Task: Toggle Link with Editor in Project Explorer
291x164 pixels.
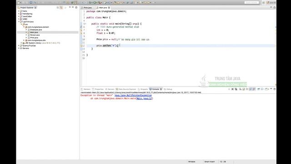Action: click(x=61, y=8)
